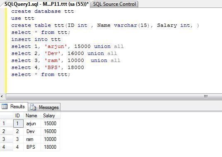Viewport: 222px width, 157px height.
Task: Select the row 4 header in results
Action: click(x=6, y=147)
